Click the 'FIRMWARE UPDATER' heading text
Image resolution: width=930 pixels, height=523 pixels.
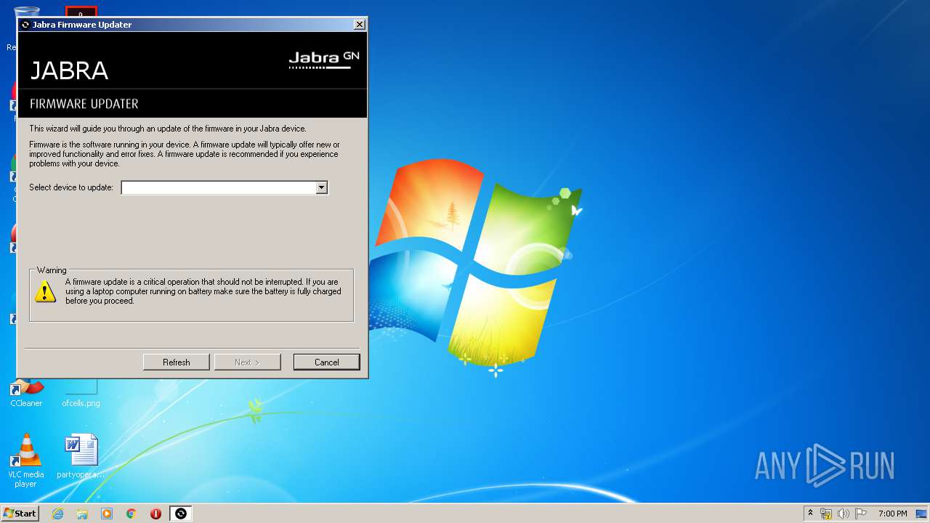click(x=84, y=104)
